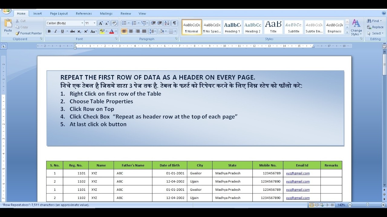Image resolution: width=387 pixels, height=217 pixels.
Task: Click the Office button
Action: click(x=6, y=11)
